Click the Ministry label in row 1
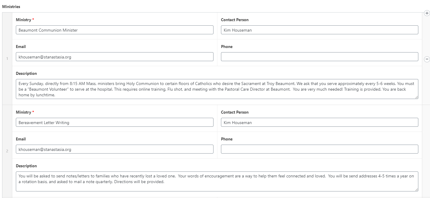This screenshot has width=430, height=198. (x=23, y=20)
